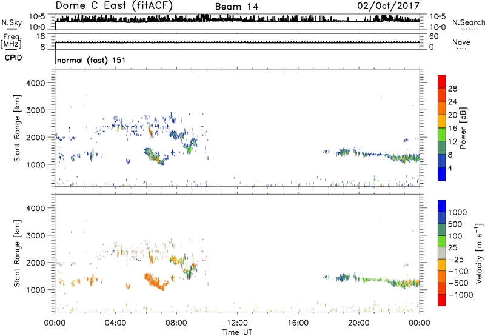The height and width of the screenshot is (336, 485).
Task: Click the blue bottom of the power color bar
Action: pos(442,174)
